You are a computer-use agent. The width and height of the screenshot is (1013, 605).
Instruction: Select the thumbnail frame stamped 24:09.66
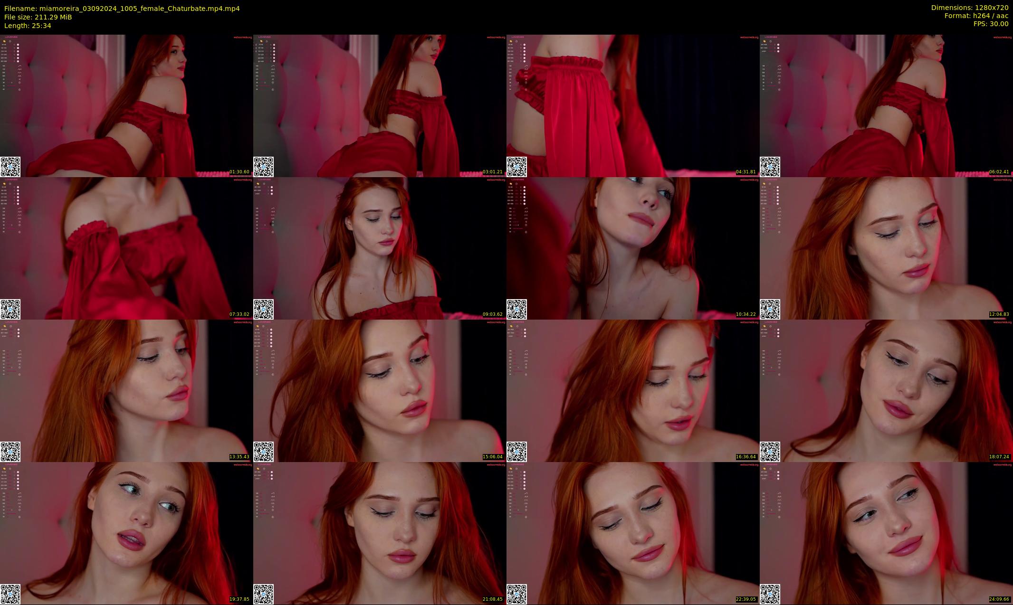pyautogui.click(x=886, y=533)
